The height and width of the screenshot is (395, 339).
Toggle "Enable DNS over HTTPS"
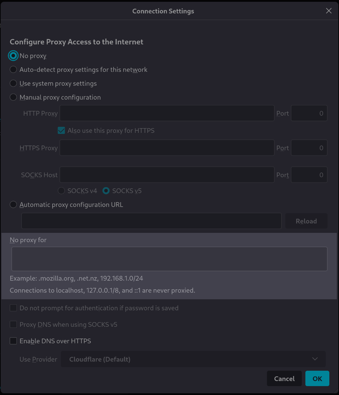(x=13, y=341)
